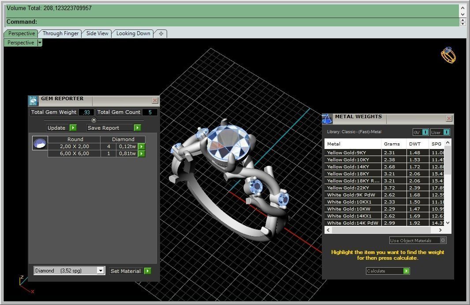Select the White Gold:14KX1 row
470x305 pixels.
(x=384, y=216)
